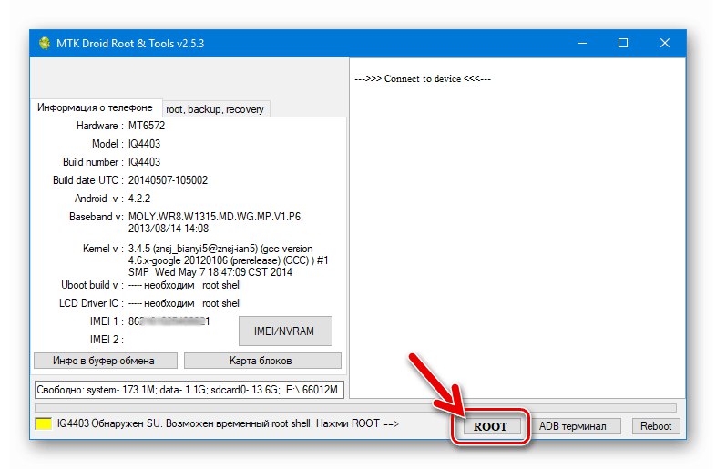Click Android version 4.2.2
Screen dimensions: 716x469
click(139, 199)
